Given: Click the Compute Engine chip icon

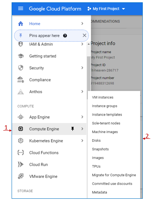Looking at the screenshot, I should pyautogui.click(x=21, y=129).
